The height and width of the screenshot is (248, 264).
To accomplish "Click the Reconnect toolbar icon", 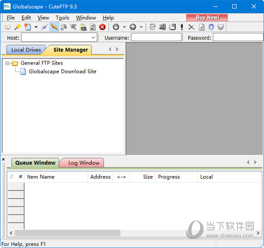I will click(x=64, y=27).
